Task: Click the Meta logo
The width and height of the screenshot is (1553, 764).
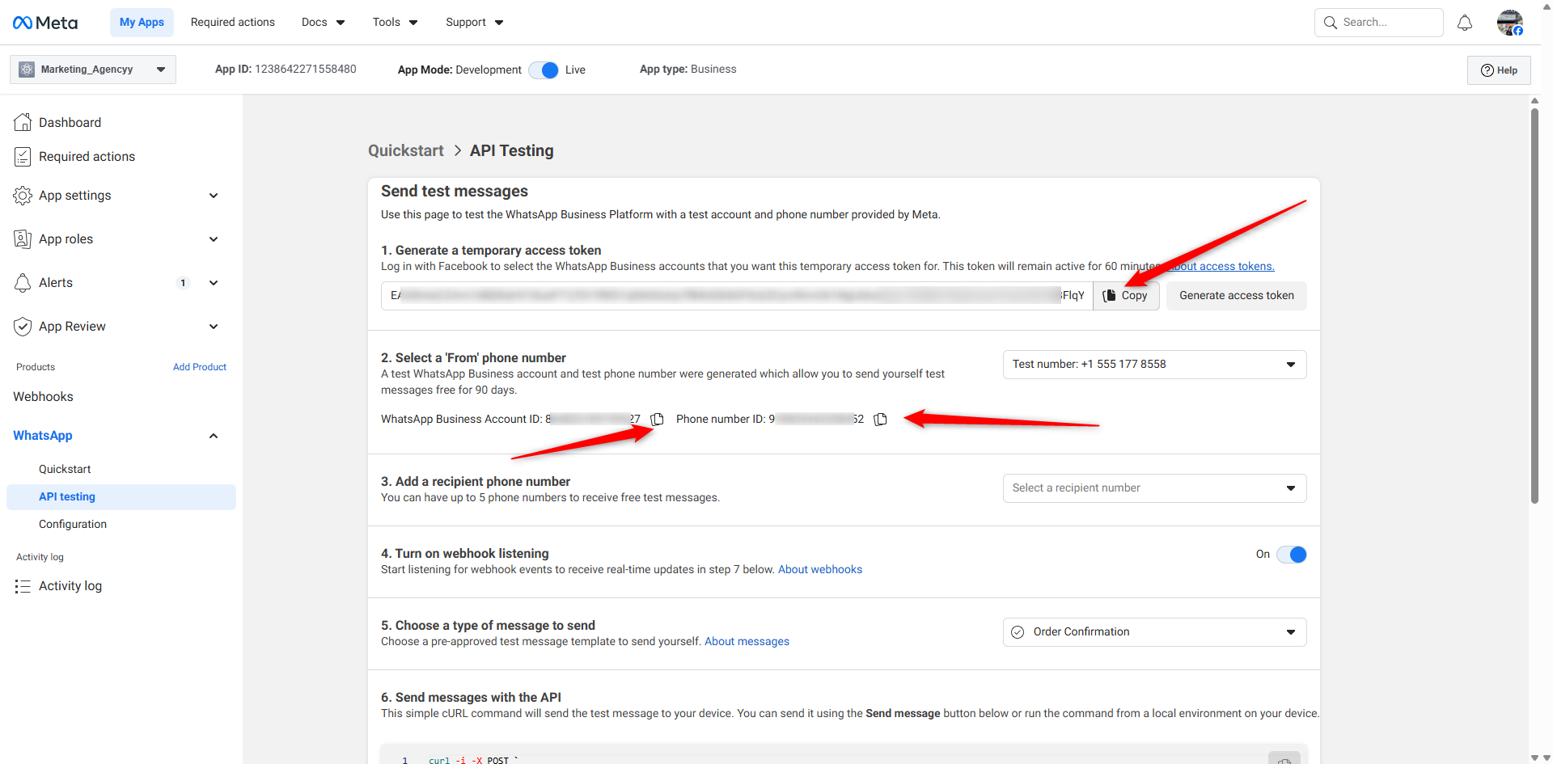Action: [45, 23]
